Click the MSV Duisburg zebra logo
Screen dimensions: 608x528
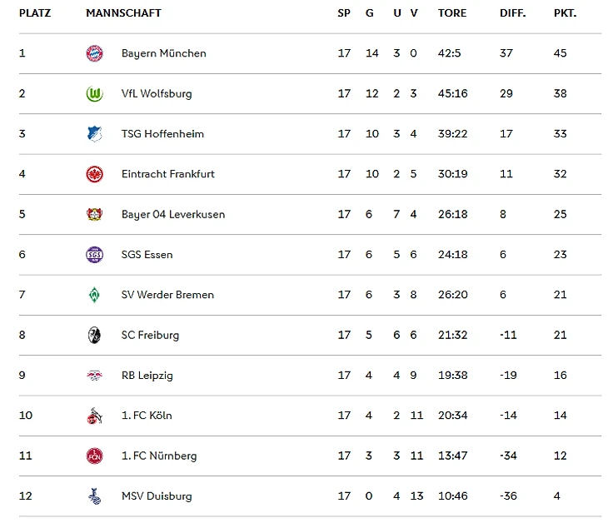coord(94,496)
